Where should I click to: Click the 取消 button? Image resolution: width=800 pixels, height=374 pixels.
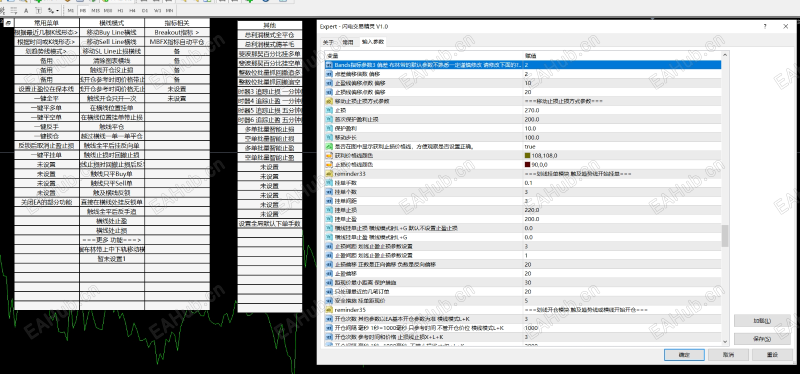[728, 355]
